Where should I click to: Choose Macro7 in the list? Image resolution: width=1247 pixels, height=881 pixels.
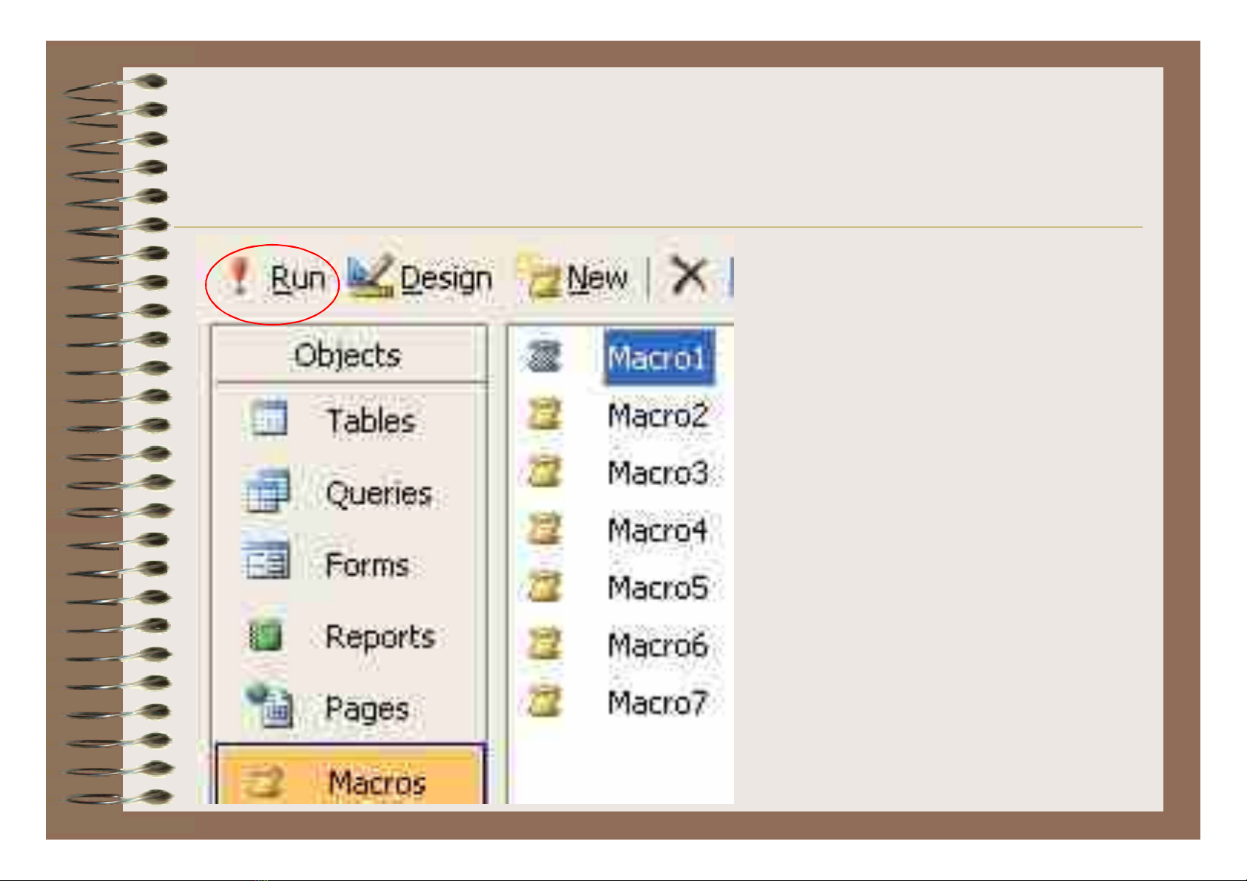(x=657, y=703)
